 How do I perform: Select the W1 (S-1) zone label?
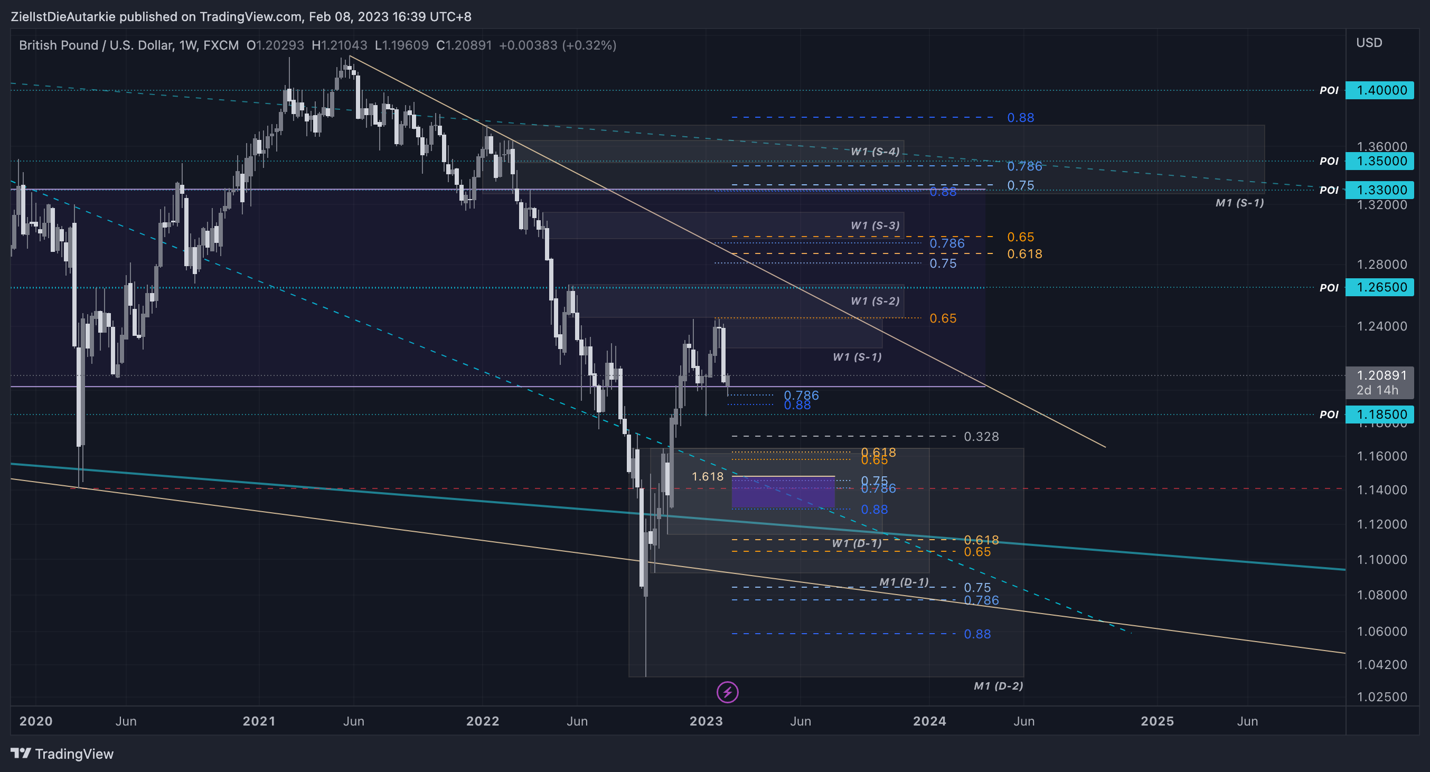click(x=857, y=357)
